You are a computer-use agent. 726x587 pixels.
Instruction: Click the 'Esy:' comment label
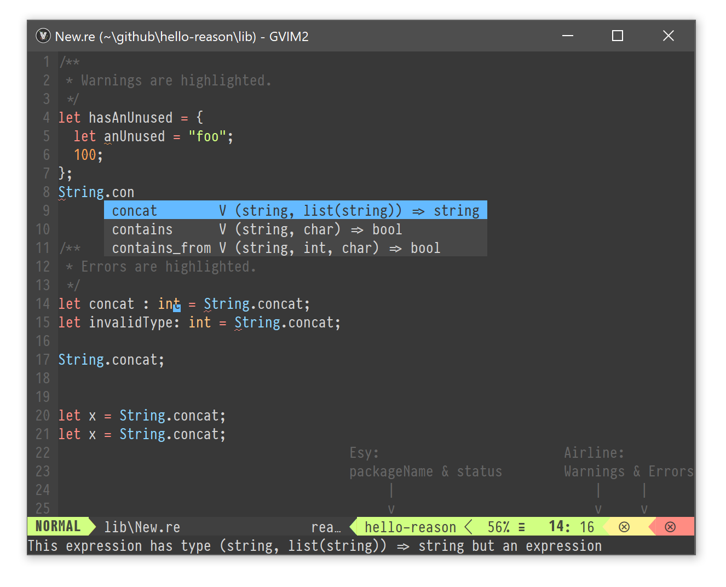tap(364, 452)
